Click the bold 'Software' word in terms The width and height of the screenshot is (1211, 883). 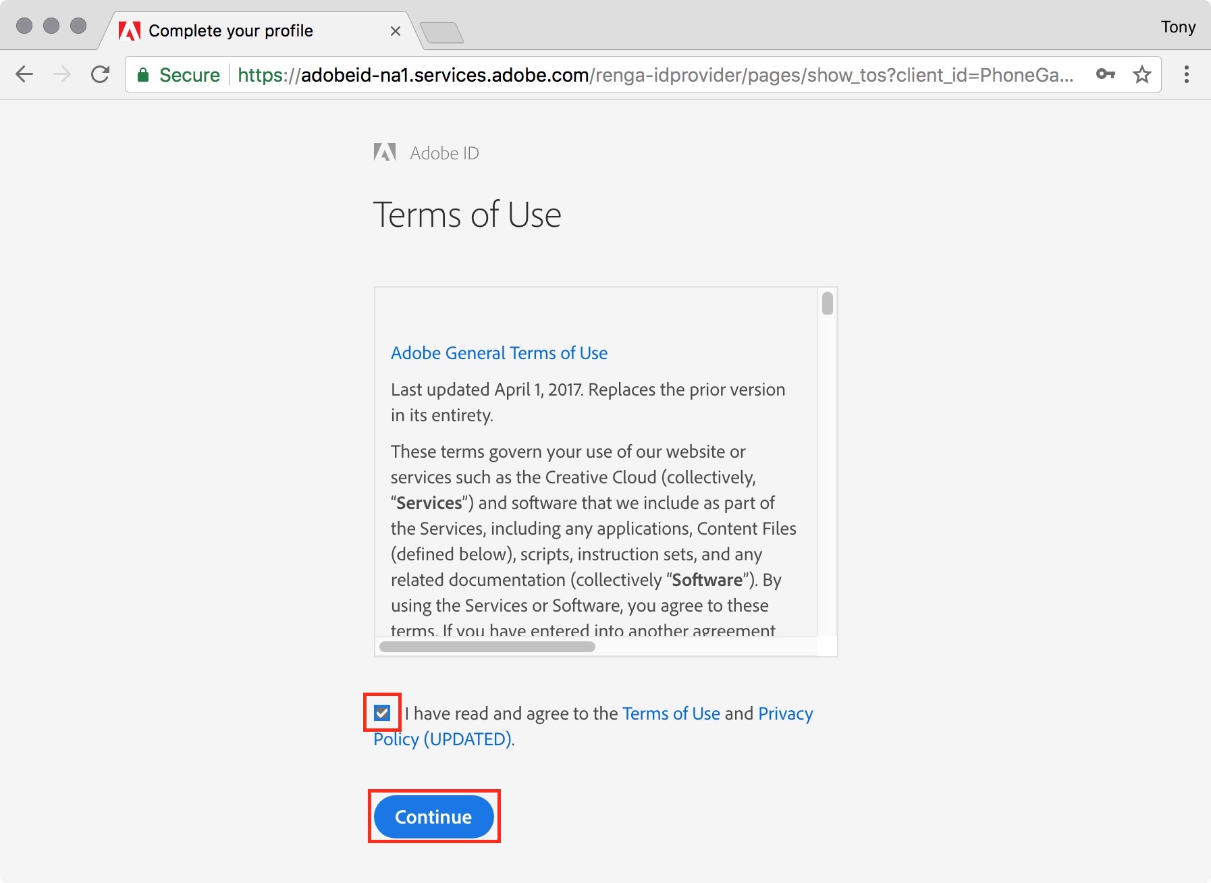707,580
